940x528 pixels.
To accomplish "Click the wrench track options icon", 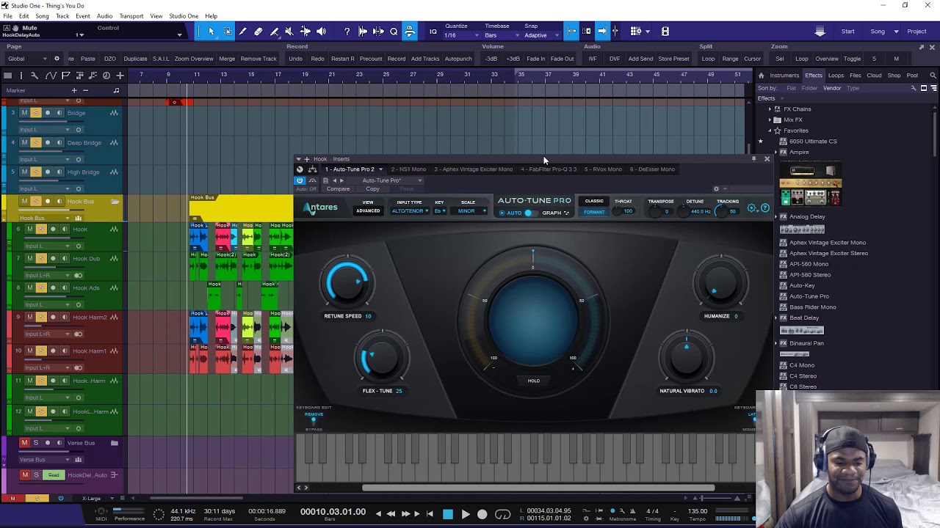I will 35,76.
